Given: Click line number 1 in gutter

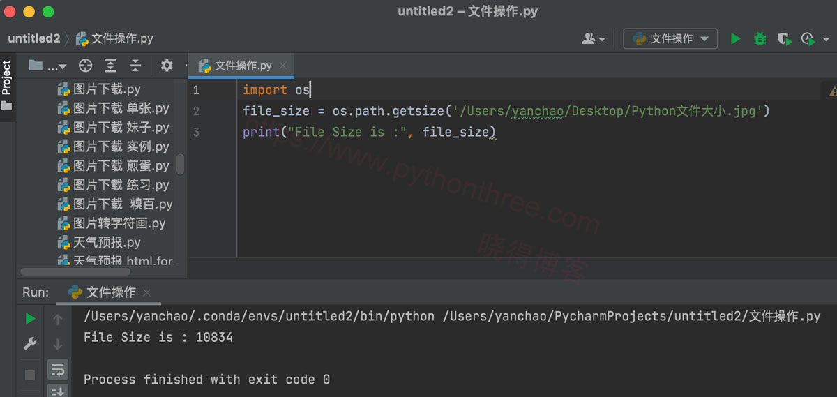Looking at the screenshot, I should point(196,90).
